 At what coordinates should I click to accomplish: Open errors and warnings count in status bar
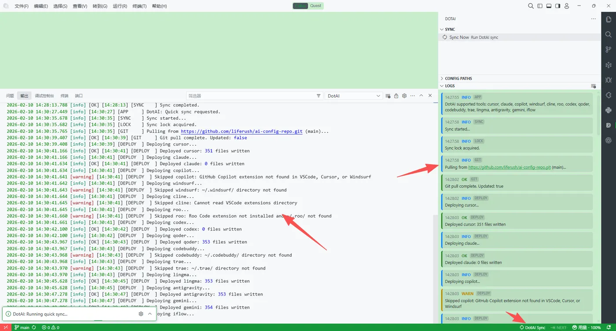pos(50,327)
